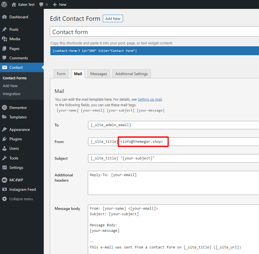Viewport: 259px width, 254px height.
Task: Click the plus icon next to New
Action: [55, 5]
